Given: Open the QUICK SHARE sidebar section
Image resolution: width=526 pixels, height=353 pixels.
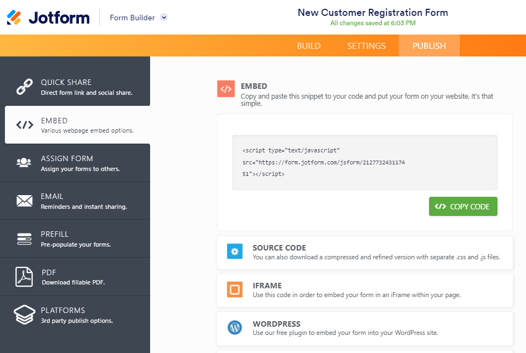Looking at the screenshot, I should [x=75, y=87].
